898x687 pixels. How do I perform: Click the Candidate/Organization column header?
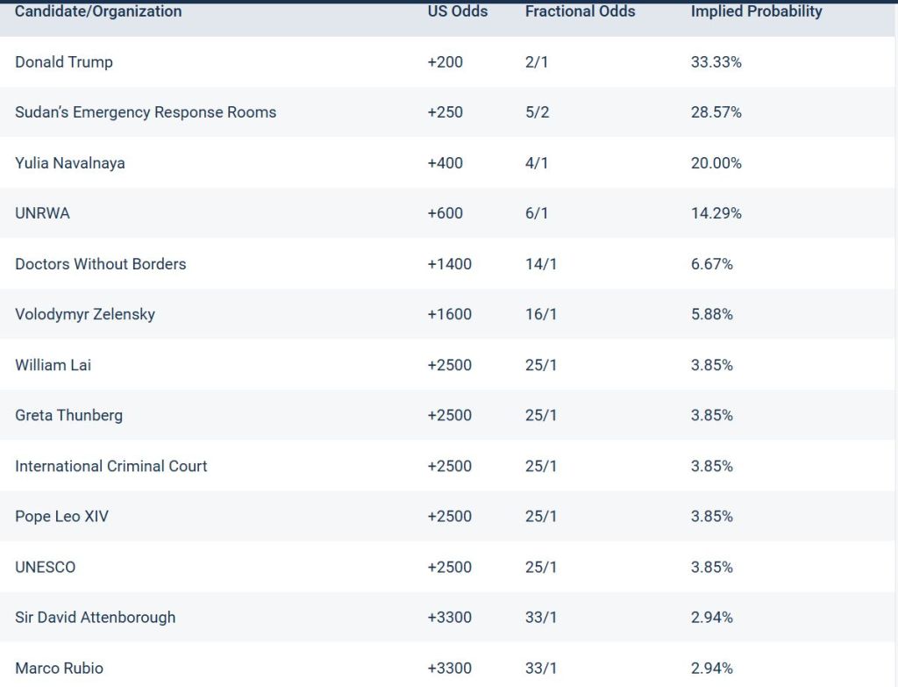(x=98, y=11)
